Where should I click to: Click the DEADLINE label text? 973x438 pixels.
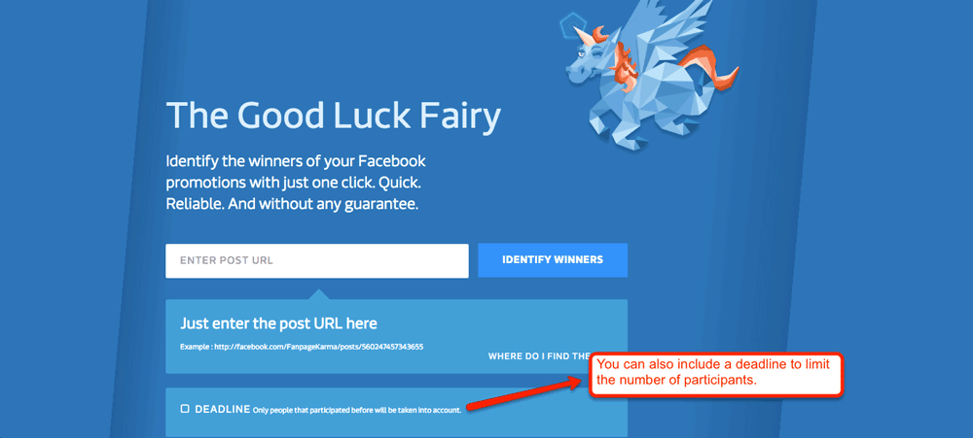pyautogui.click(x=222, y=409)
